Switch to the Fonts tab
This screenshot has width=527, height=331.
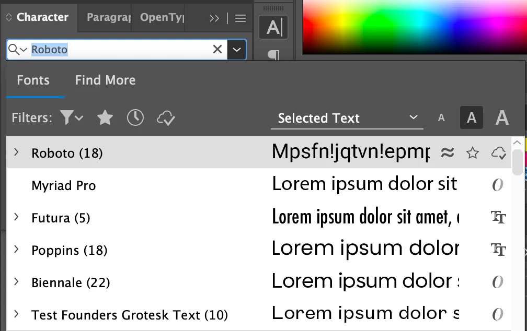coord(33,80)
